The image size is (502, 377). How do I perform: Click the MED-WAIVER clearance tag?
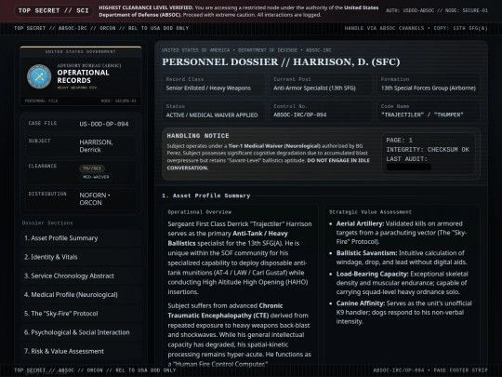(x=96, y=177)
